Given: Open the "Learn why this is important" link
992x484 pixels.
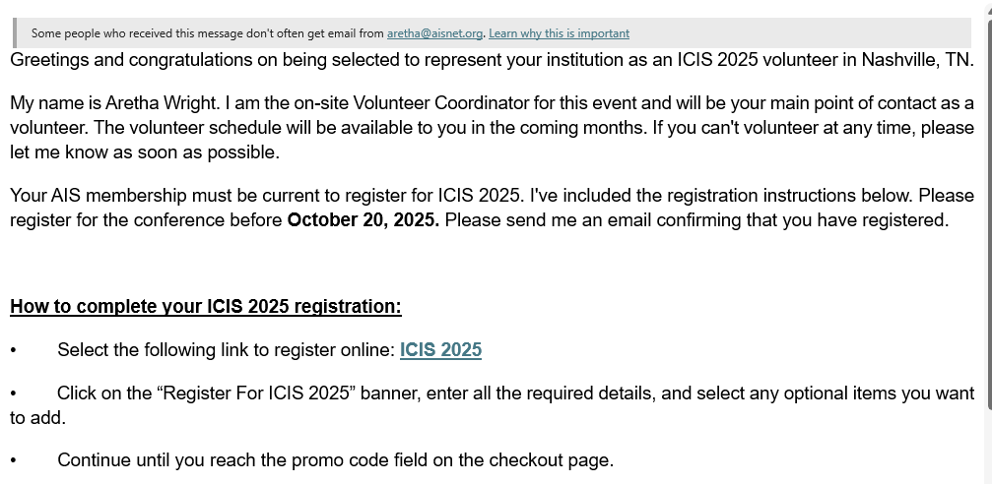Looking at the screenshot, I should point(559,33).
